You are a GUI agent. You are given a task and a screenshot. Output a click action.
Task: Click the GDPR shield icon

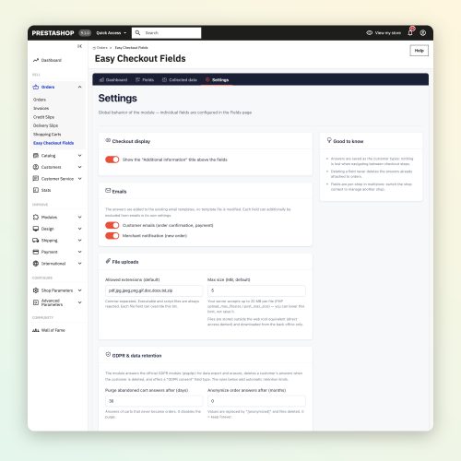[x=108, y=354]
